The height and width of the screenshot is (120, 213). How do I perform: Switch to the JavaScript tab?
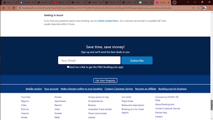click(95, 3)
